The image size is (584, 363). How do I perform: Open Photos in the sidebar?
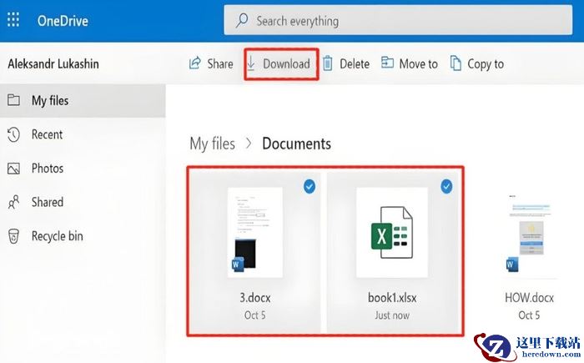point(83,169)
